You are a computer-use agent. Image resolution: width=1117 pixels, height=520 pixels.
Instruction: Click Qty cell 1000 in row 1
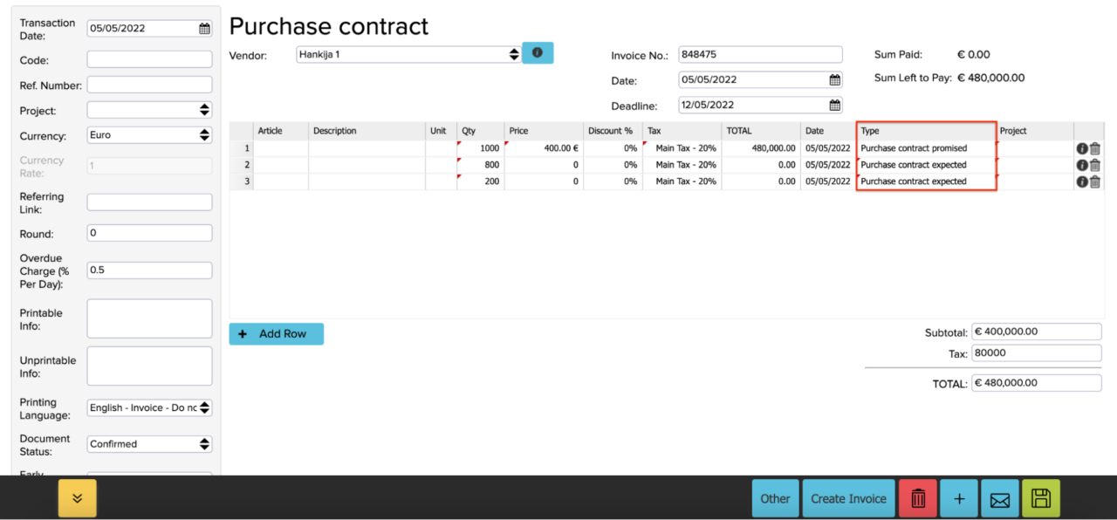click(481, 148)
